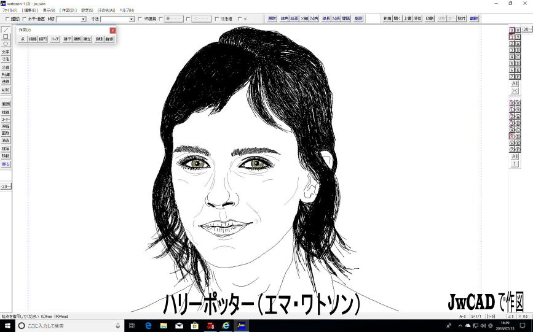Click the 基設 basic settings button
Viewport: 533px width, 332px height.
point(358,18)
